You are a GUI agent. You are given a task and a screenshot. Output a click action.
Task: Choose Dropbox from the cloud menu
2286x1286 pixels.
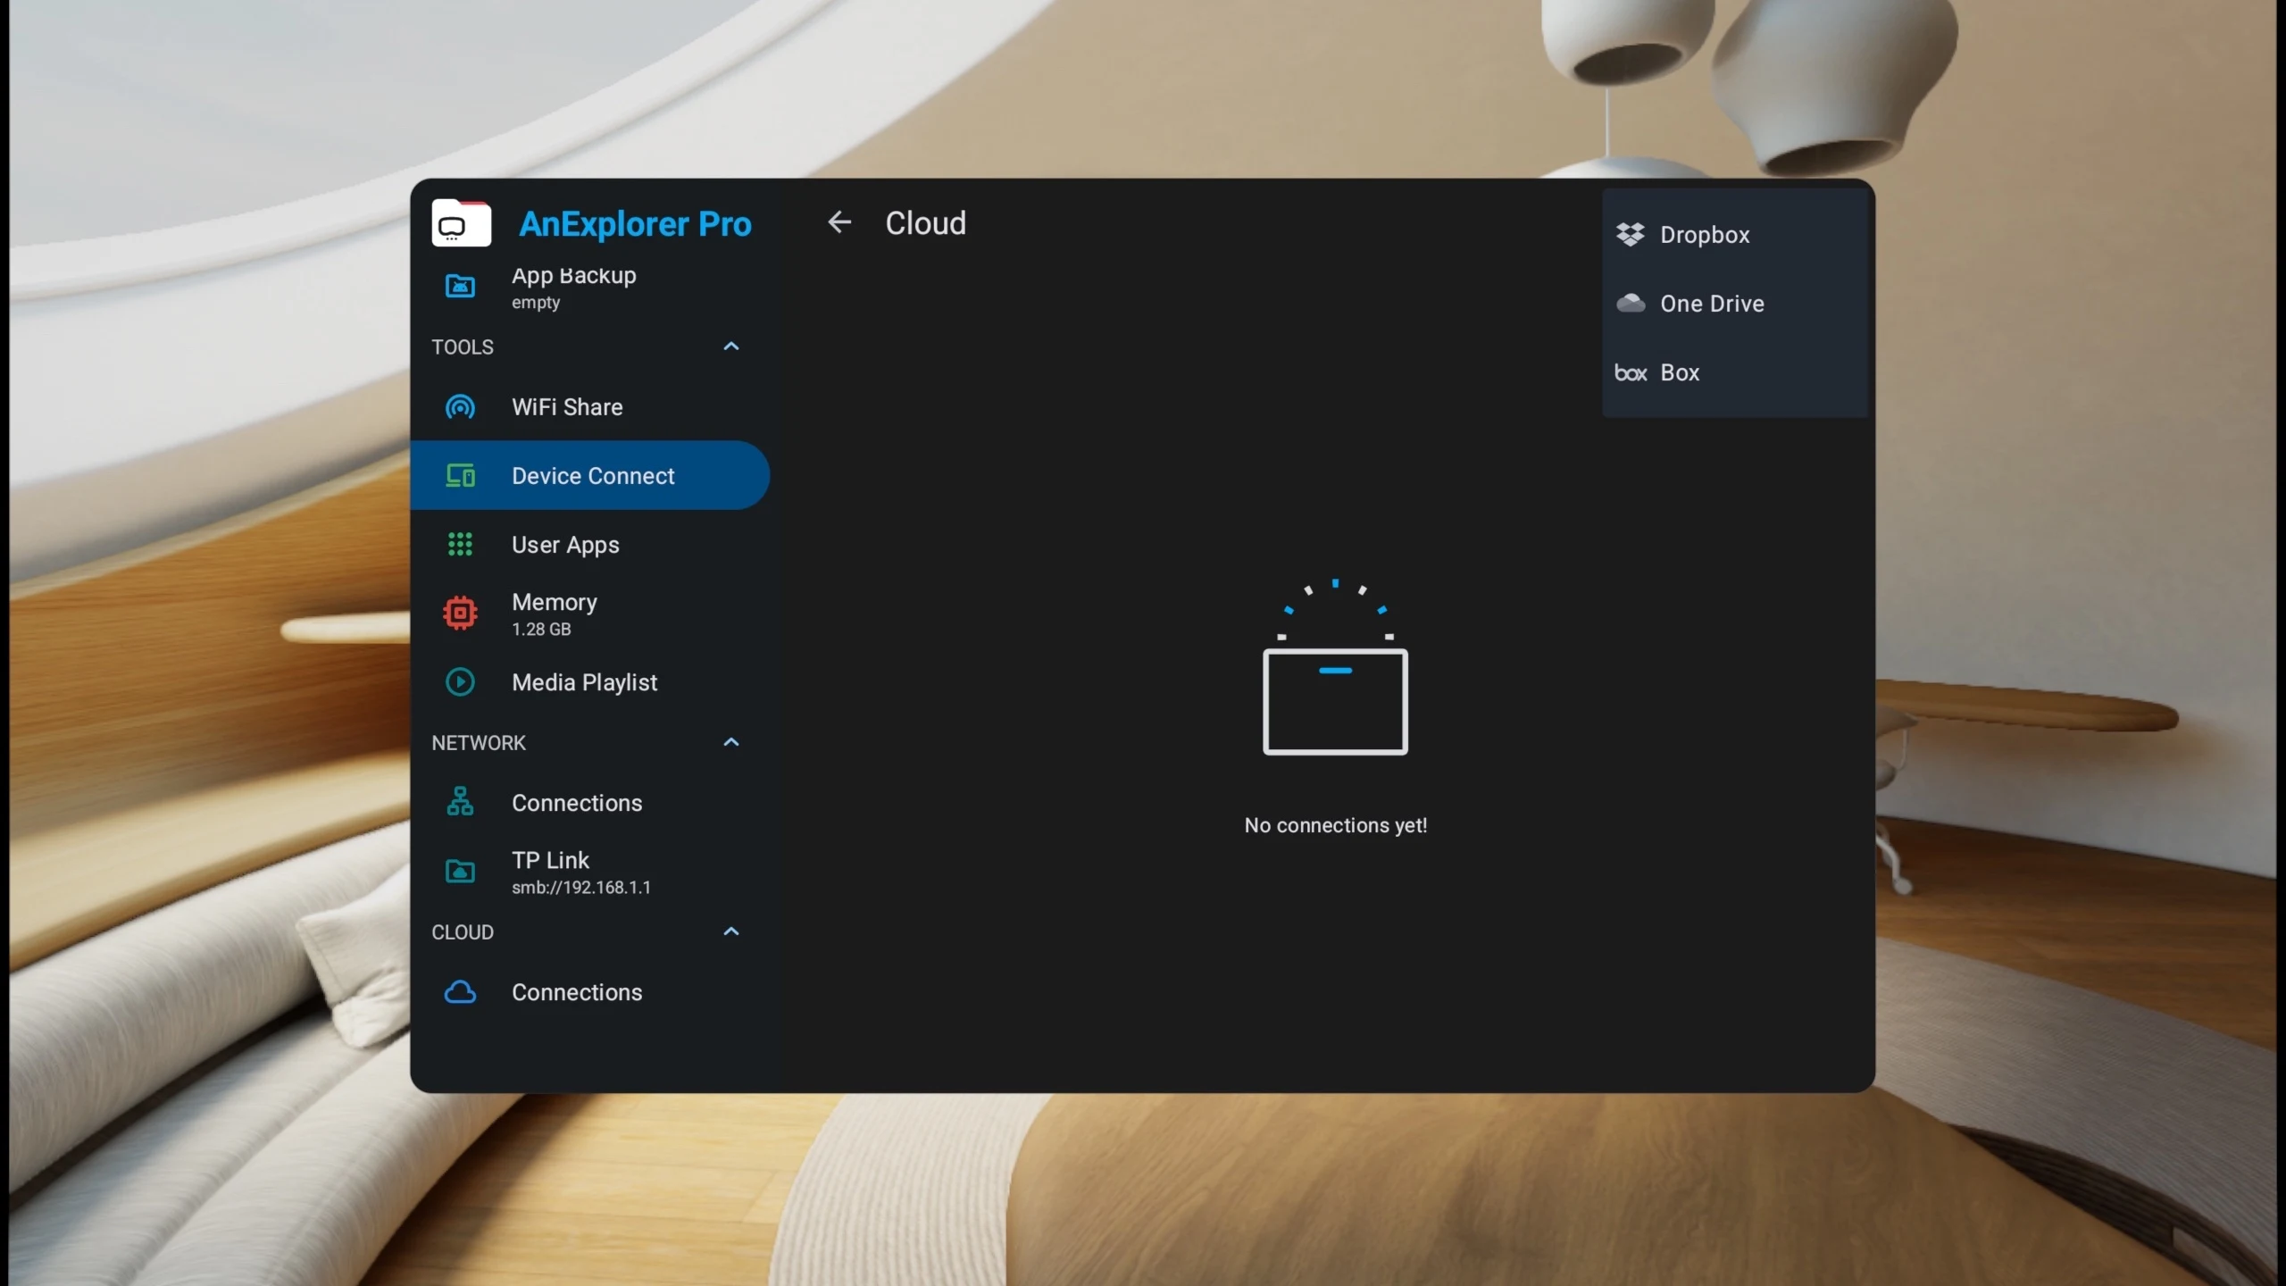[x=1735, y=235]
